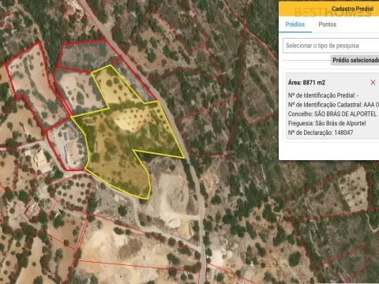This screenshot has height=284, width=379.
Task: Click 'Nº de Identificação Cadastral' line
Action: pos(333,105)
